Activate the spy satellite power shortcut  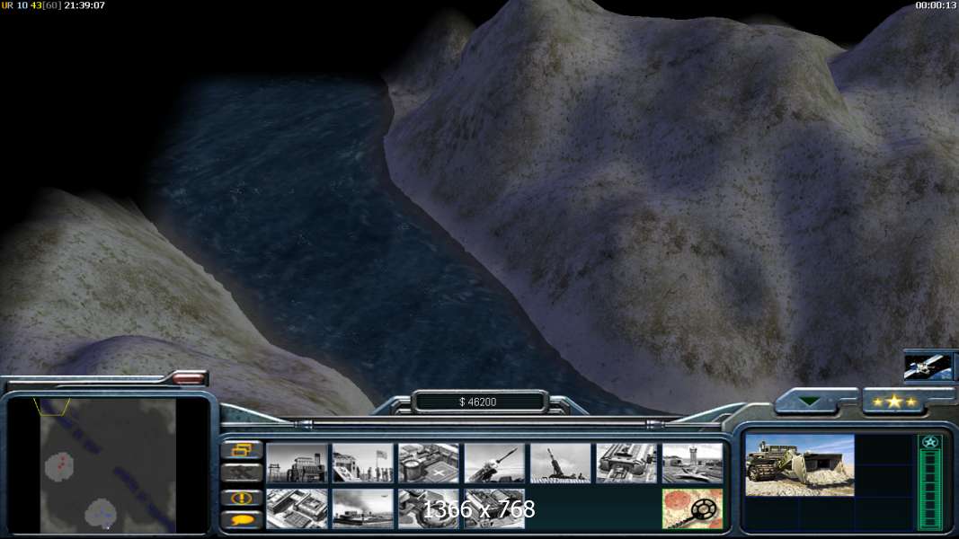click(x=929, y=367)
